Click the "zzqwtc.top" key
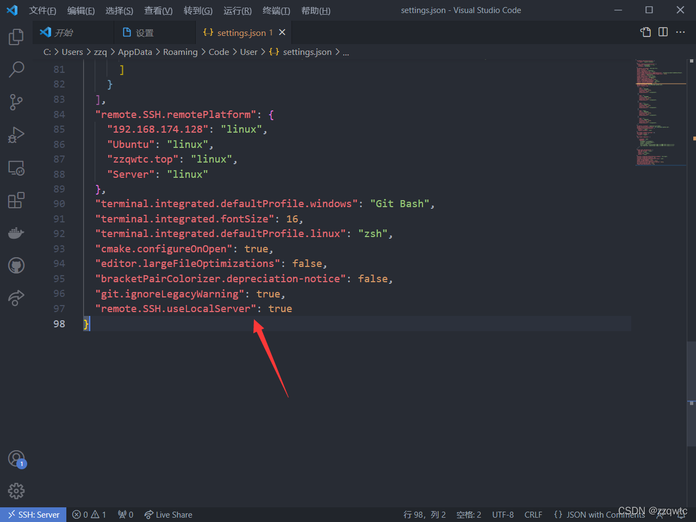Viewport: 696px width, 522px height. [143, 159]
